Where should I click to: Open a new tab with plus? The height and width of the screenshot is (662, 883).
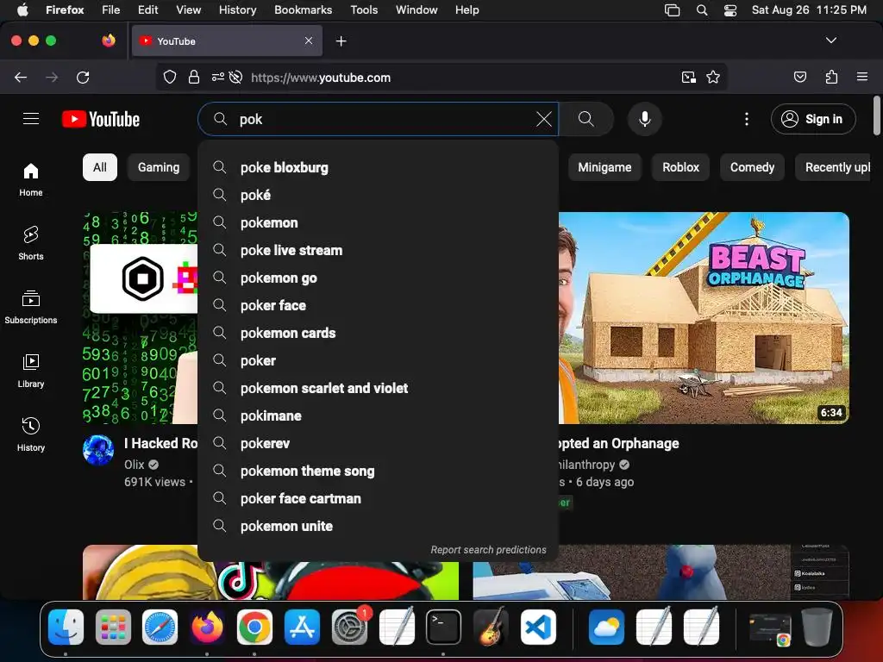point(341,41)
